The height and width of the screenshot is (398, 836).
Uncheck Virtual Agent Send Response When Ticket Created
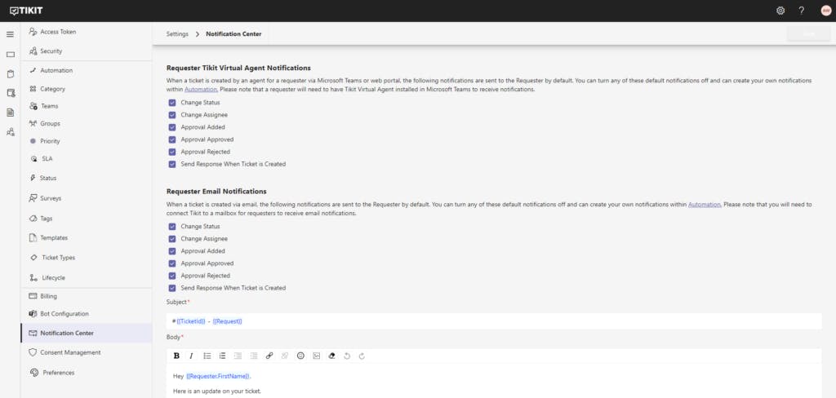[172, 164]
